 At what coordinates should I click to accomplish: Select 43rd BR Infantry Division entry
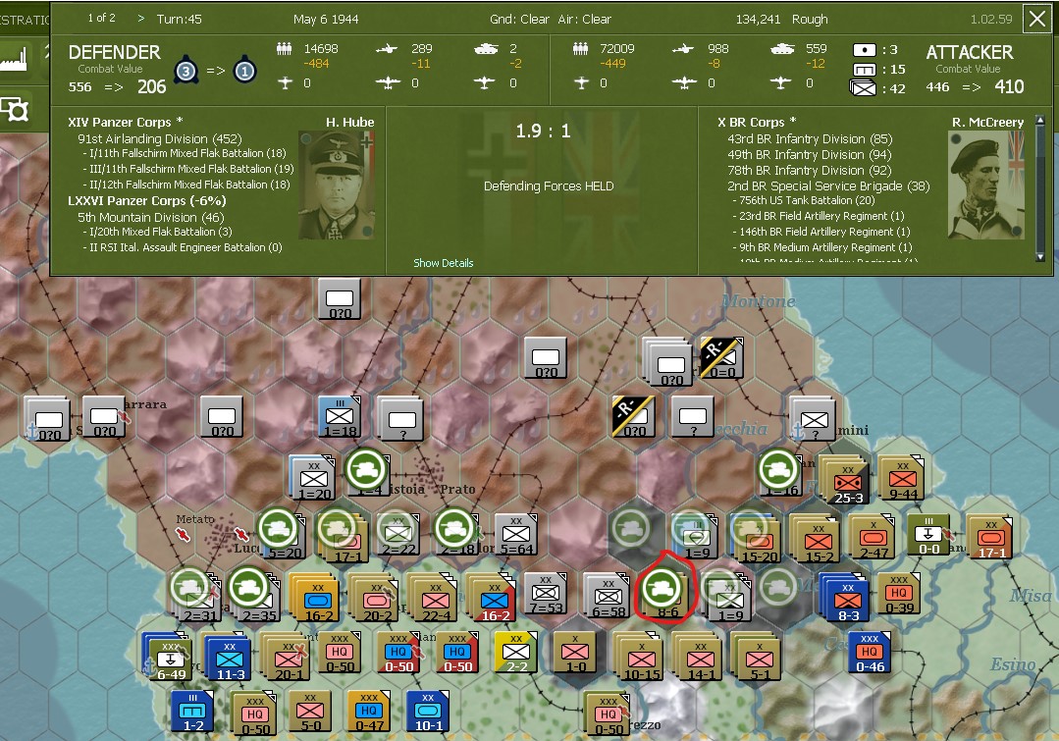[810, 138]
